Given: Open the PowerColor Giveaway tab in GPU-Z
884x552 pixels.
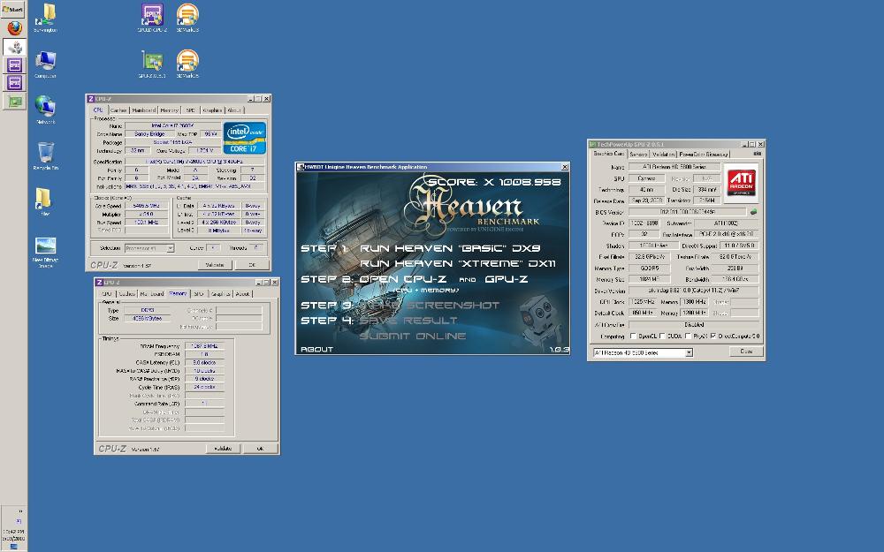Looking at the screenshot, I should click(704, 154).
